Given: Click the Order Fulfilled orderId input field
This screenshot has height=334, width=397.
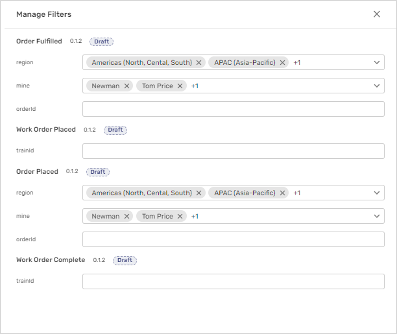Looking at the screenshot, I should tap(233, 109).
